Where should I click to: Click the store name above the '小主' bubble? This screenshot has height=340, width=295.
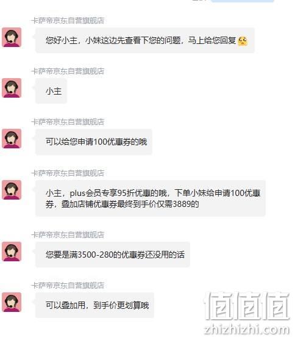tap(68, 71)
